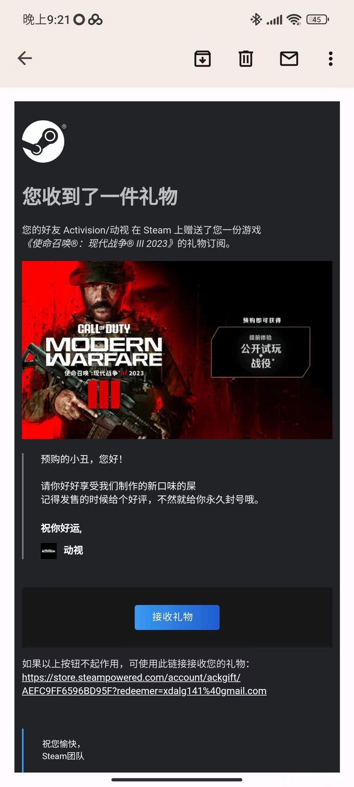This screenshot has height=787, width=354.
Task: Tap the bottom home gesture bar
Action: pos(177,779)
